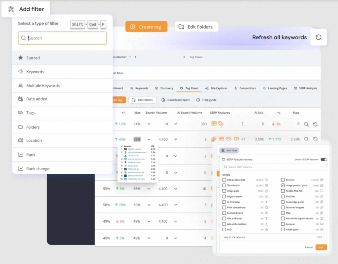Select the highlighted 59% share value
This screenshot has width=338, height=264.
(x=137, y=139)
